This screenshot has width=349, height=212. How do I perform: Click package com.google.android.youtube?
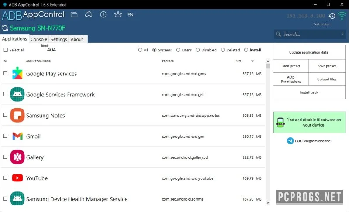pos(188,178)
